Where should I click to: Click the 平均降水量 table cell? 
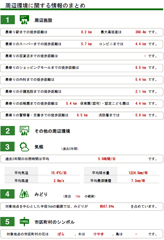click(101, 173)
